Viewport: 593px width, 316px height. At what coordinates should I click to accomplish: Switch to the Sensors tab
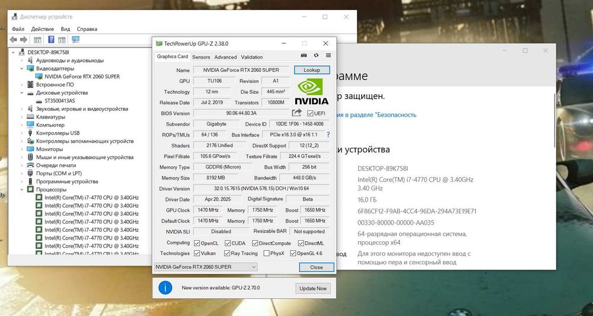click(201, 57)
